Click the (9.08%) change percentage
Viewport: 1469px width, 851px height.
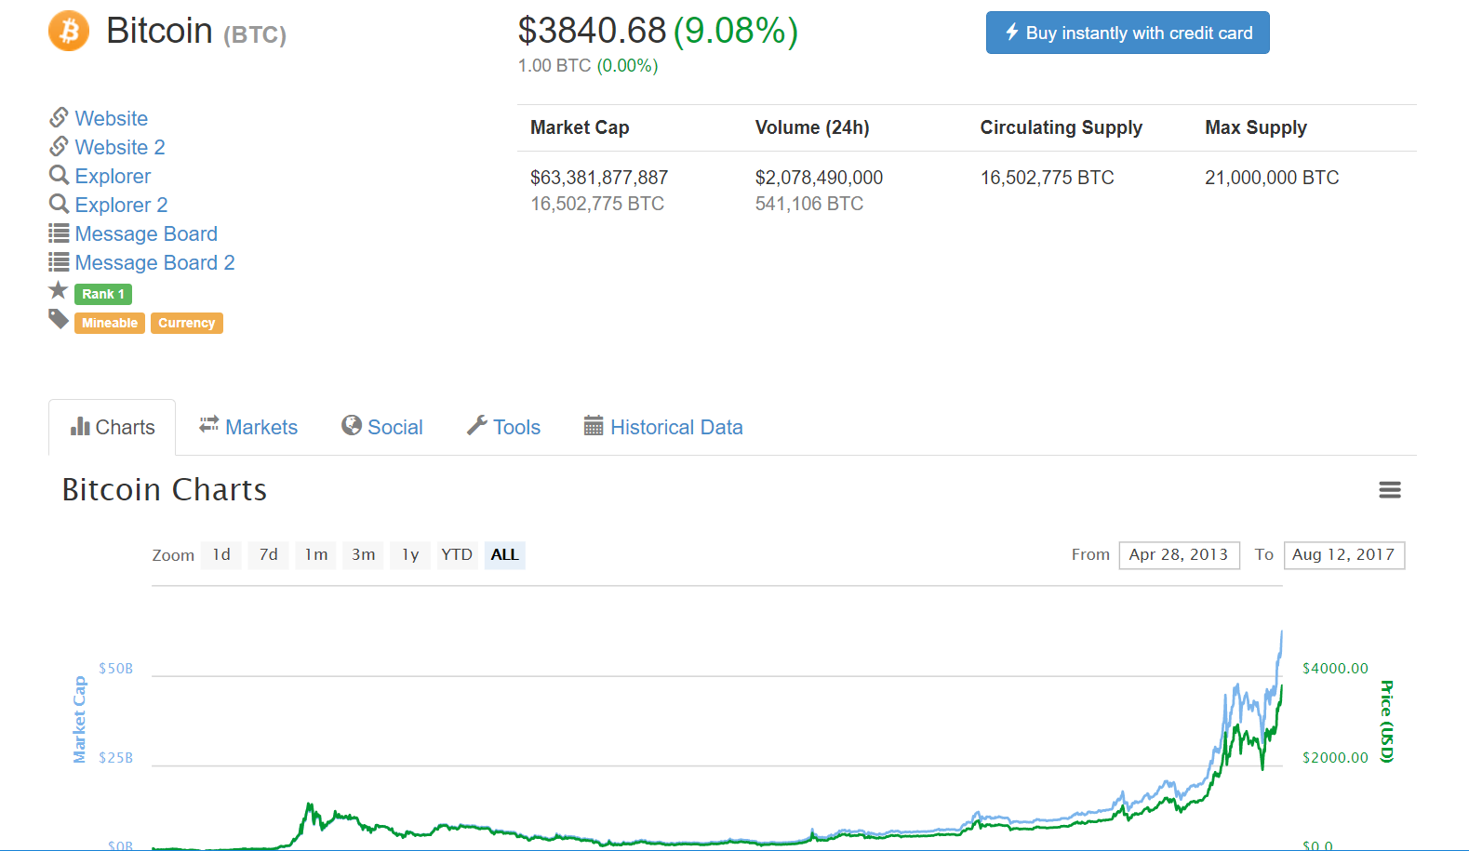(x=736, y=31)
